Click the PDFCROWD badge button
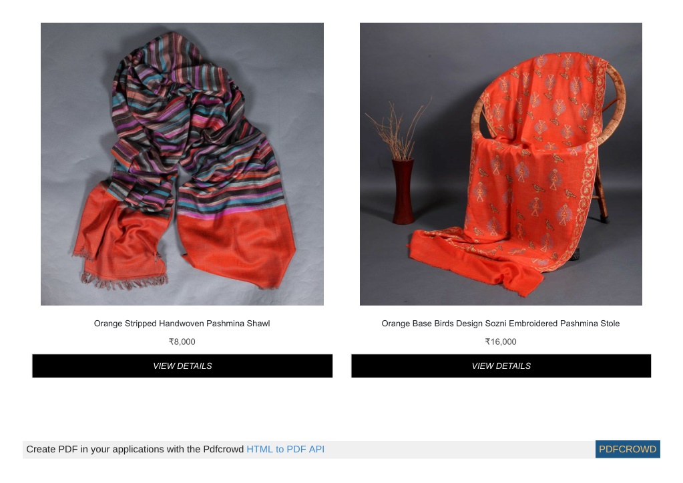Image resolution: width=683 pixels, height=483 pixels. (628, 449)
